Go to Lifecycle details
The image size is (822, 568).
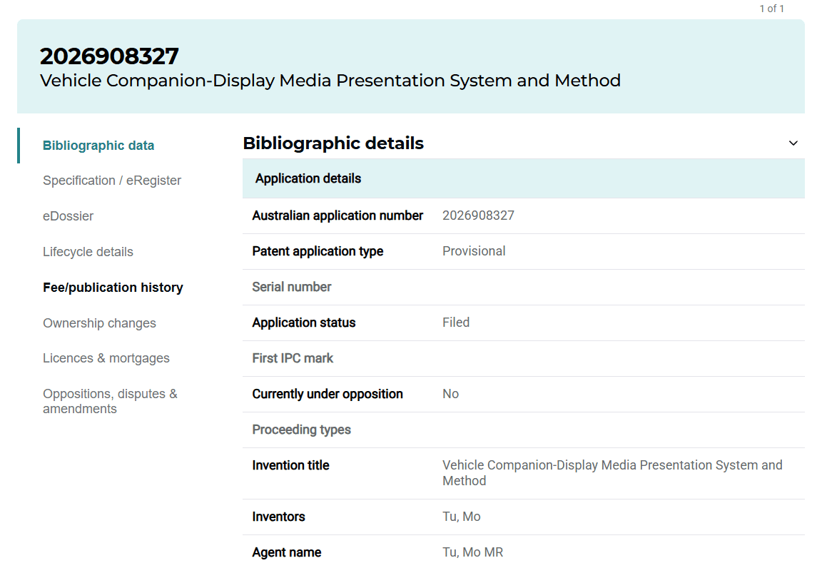(x=88, y=252)
